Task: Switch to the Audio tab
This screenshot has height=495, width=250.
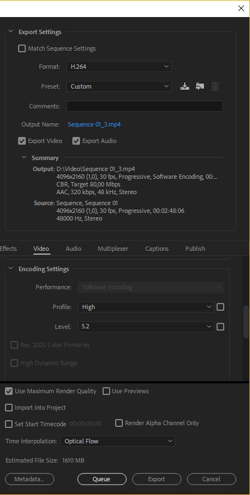Action: (x=73, y=249)
